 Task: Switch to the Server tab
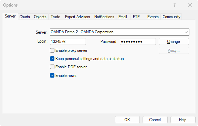(10, 16)
